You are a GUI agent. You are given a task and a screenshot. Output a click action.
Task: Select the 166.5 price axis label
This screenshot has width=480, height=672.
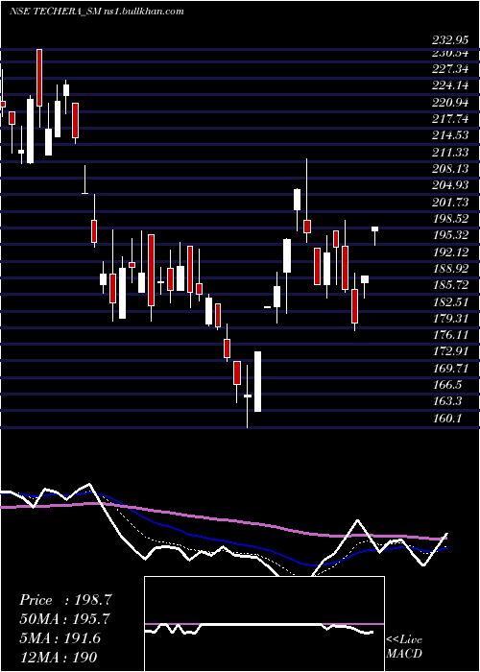click(x=447, y=385)
